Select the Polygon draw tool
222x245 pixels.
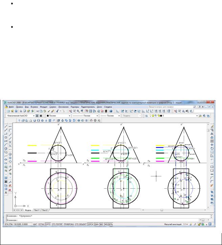point(6,137)
